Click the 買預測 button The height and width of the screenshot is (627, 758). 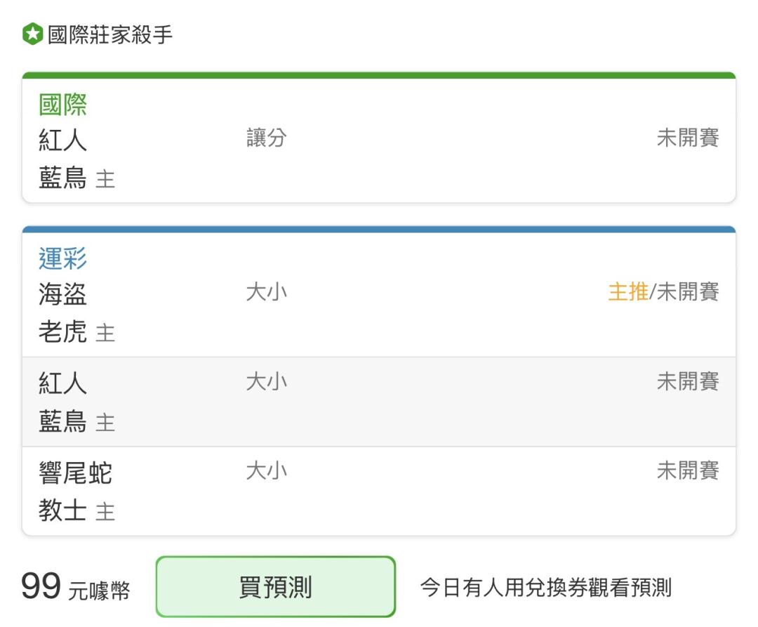(x=276, y=586)
